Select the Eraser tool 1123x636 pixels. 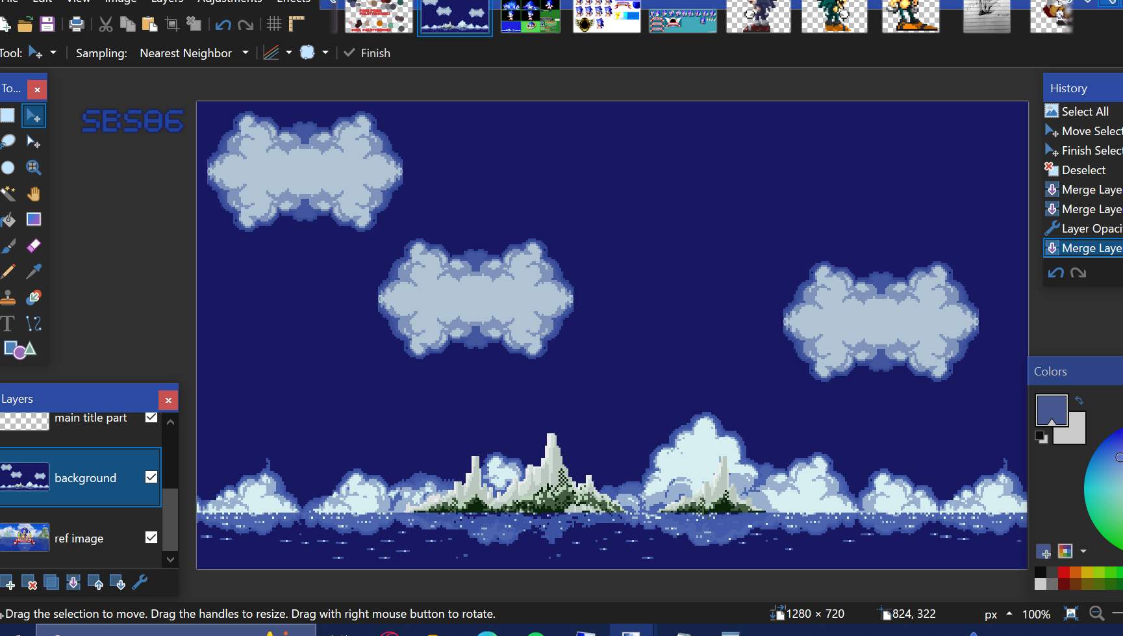click(x=33, y=246)
